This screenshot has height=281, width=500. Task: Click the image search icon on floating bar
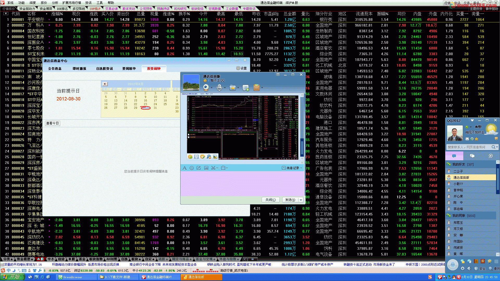point(209,157)
